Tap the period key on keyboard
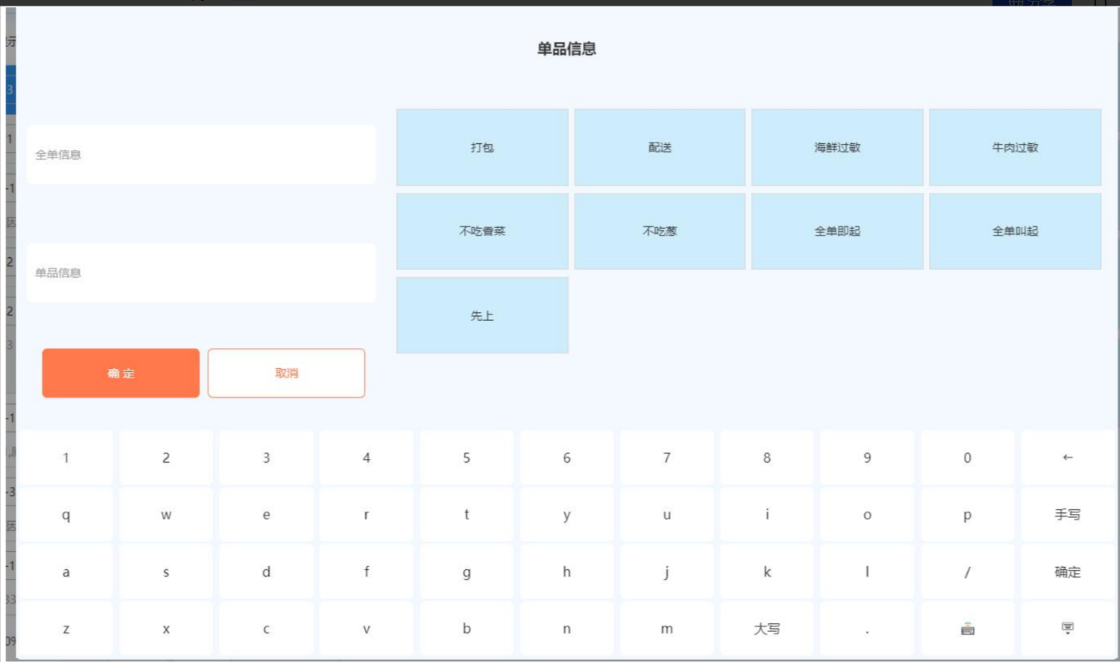The width and height of the screenshot is (1120, 662). click(867, 629)
